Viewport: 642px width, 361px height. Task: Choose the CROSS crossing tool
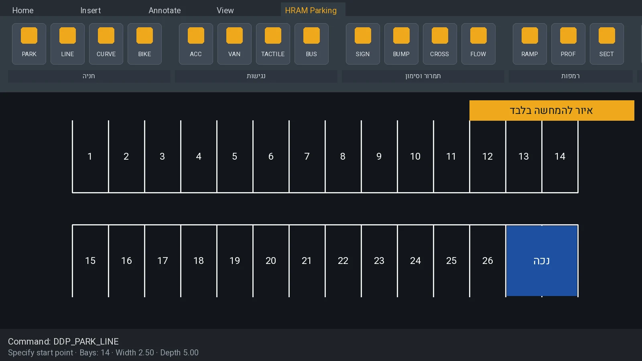[440, 44]
